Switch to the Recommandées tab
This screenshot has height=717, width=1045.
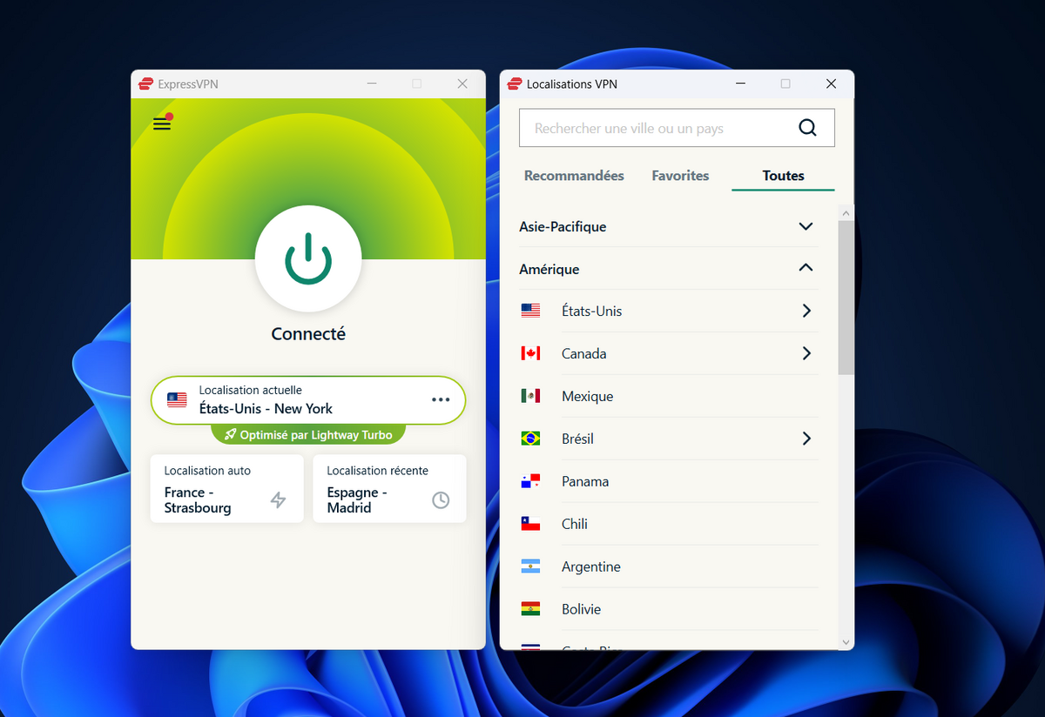(573, 175)
